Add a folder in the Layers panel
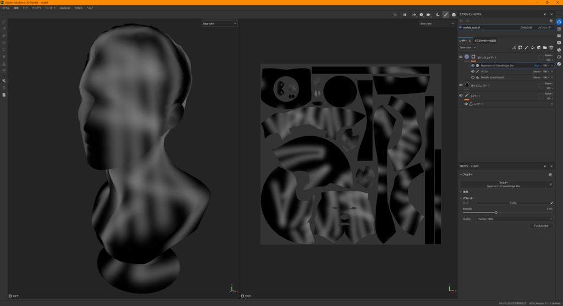The width and height of the screenshot is (563, 306). click(545, 47)
